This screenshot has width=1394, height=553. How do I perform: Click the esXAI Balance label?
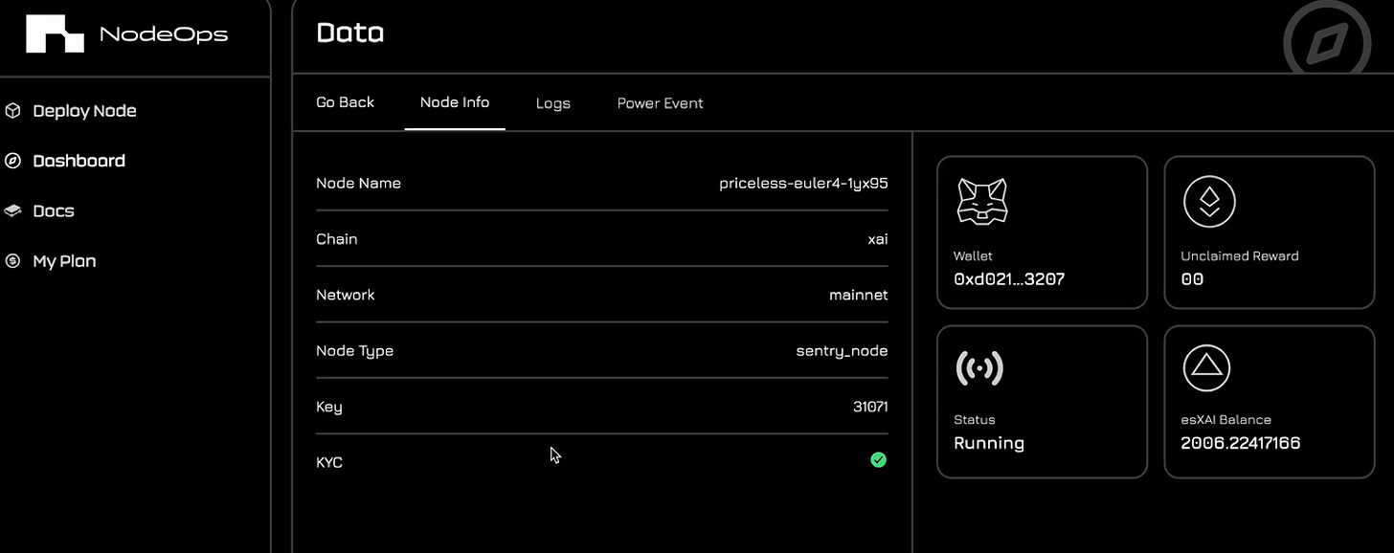pos(1226,420)
